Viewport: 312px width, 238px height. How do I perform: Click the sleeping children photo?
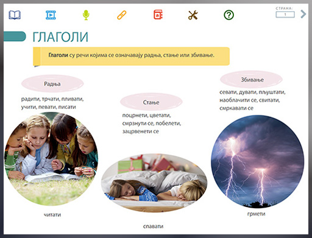[154, 183]
